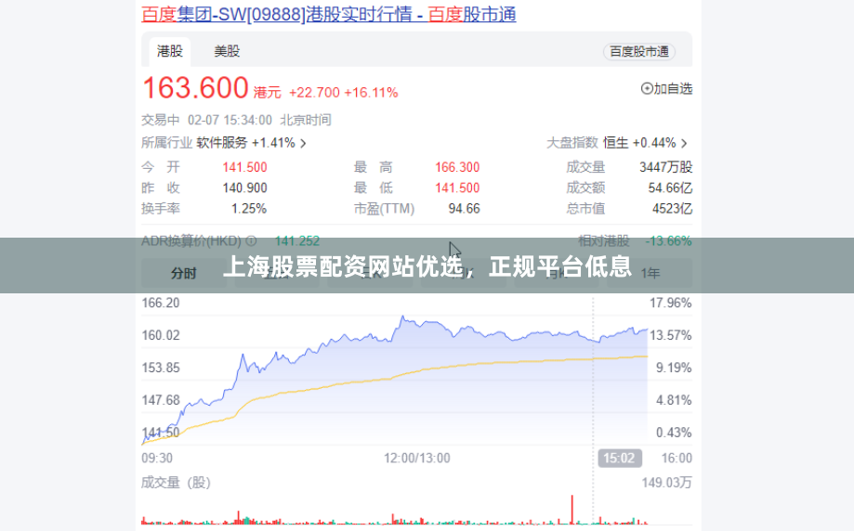
Task: Click the info icon beside ADR换算价(HKD)
Action: click(251, 240)
